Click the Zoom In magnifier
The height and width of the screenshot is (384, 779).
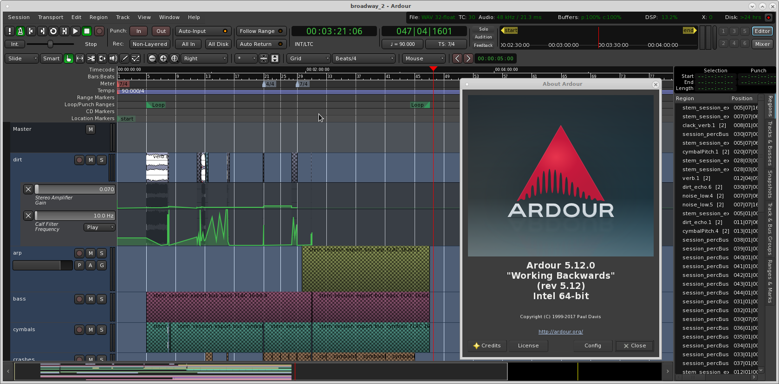tap(163, 58)
